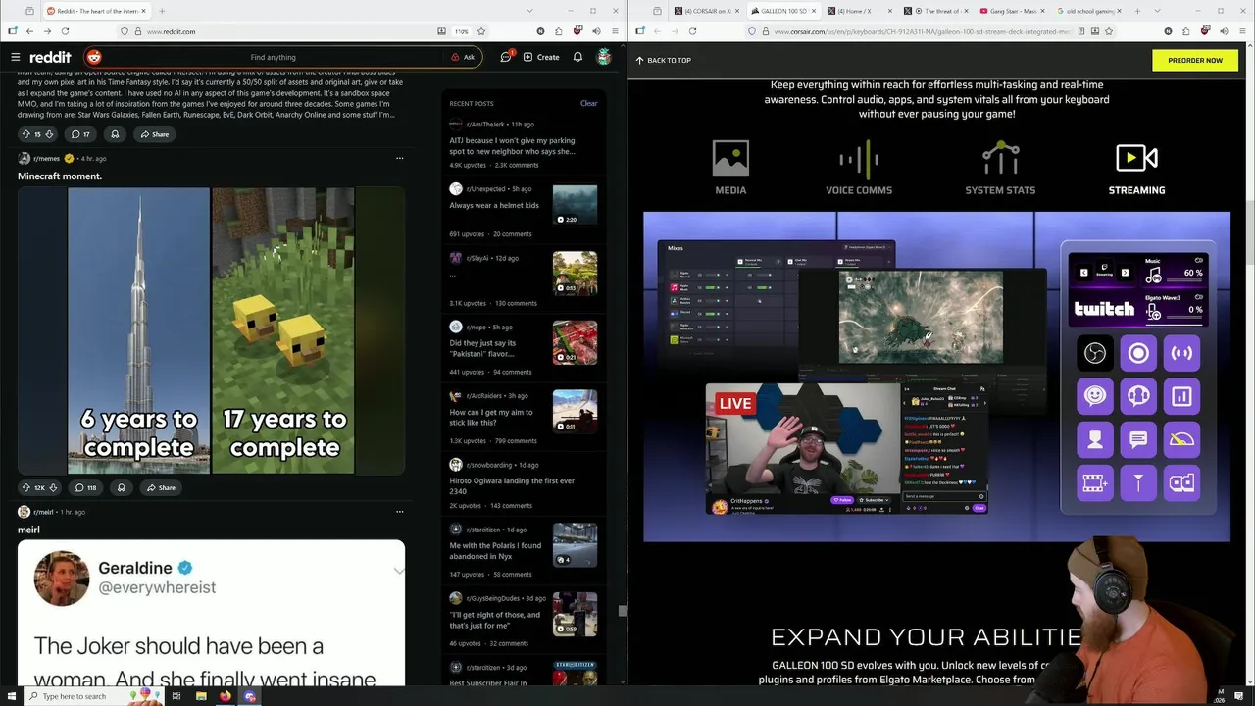
Task: Give an award to the Minecraft moment post
Action: 122,487
